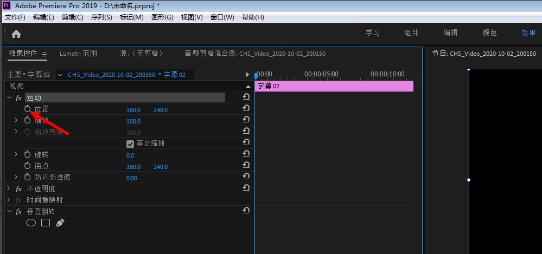Toggle the 位置 (Position) stopwatch animation

[x=27, y=109]
